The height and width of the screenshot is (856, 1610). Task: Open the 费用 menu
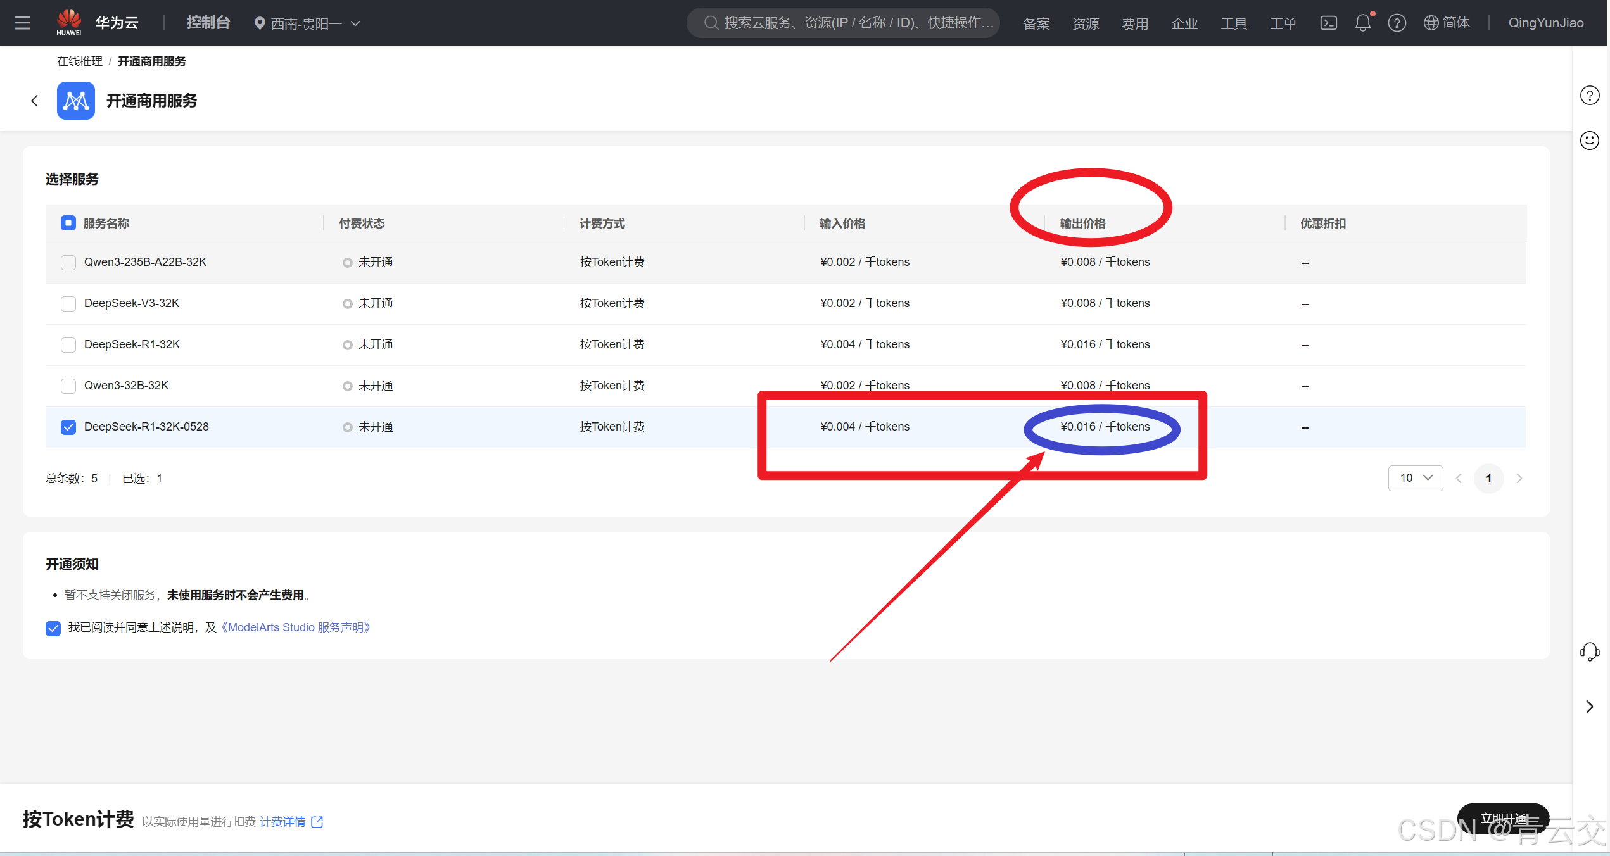click(x=1135, y=23)
